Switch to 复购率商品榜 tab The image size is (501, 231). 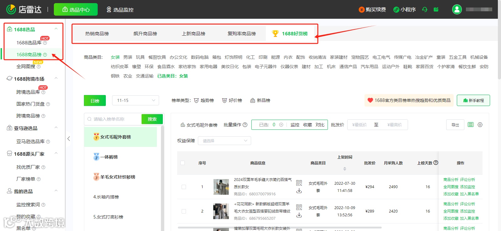(x=242, y=33)
